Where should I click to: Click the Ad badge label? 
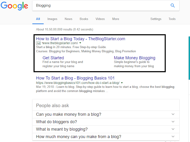[38, 43]
